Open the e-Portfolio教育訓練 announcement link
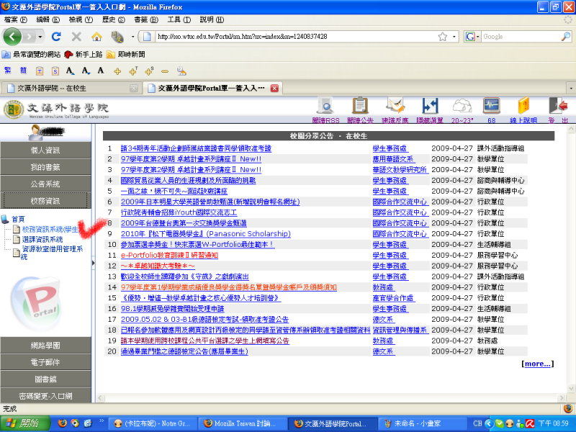The image size is (576, 432). [x=169, y=255]
